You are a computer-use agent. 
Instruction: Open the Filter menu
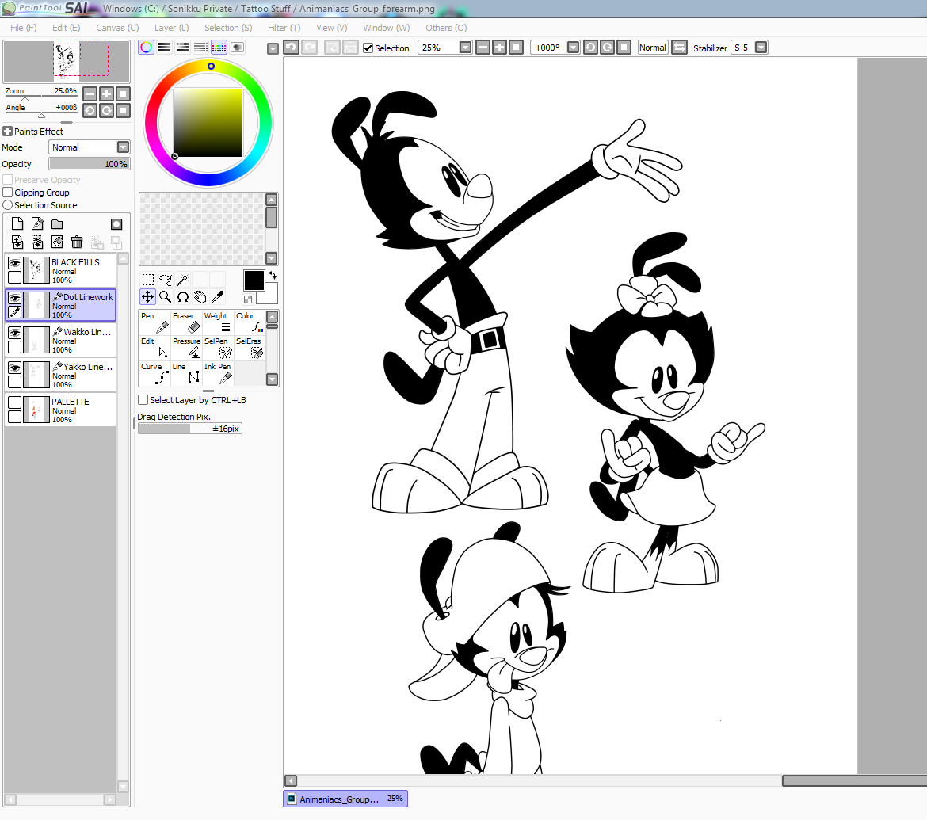(284, 28)
